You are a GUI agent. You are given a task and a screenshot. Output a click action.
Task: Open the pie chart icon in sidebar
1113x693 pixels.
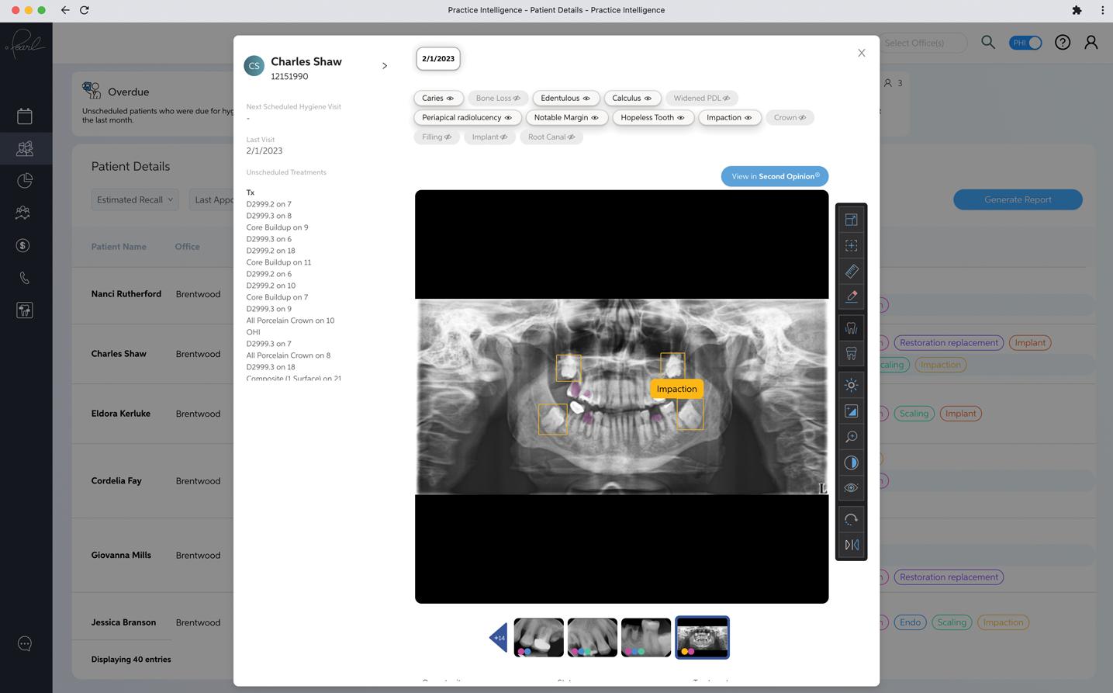(25, 181)
